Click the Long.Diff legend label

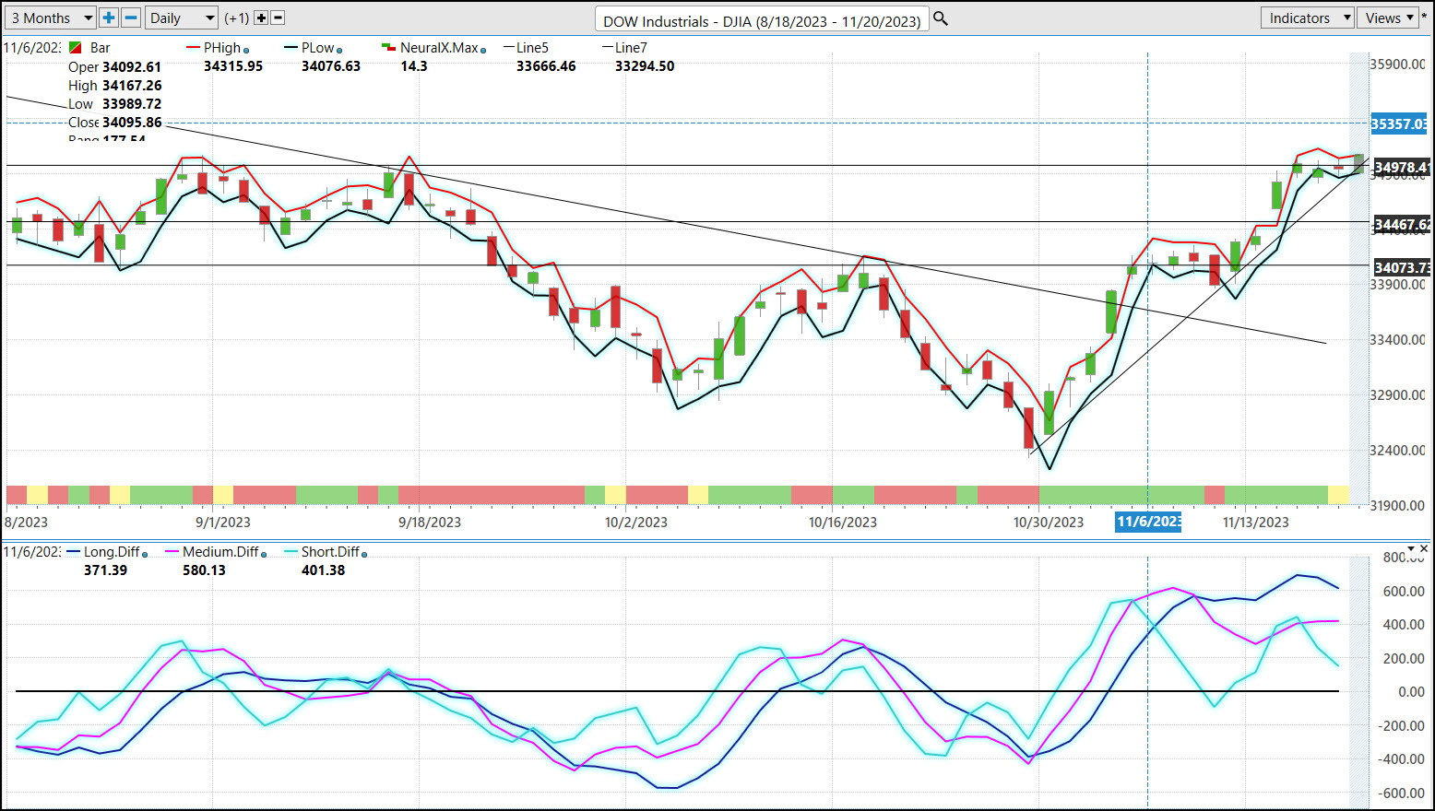click(112, 552)
